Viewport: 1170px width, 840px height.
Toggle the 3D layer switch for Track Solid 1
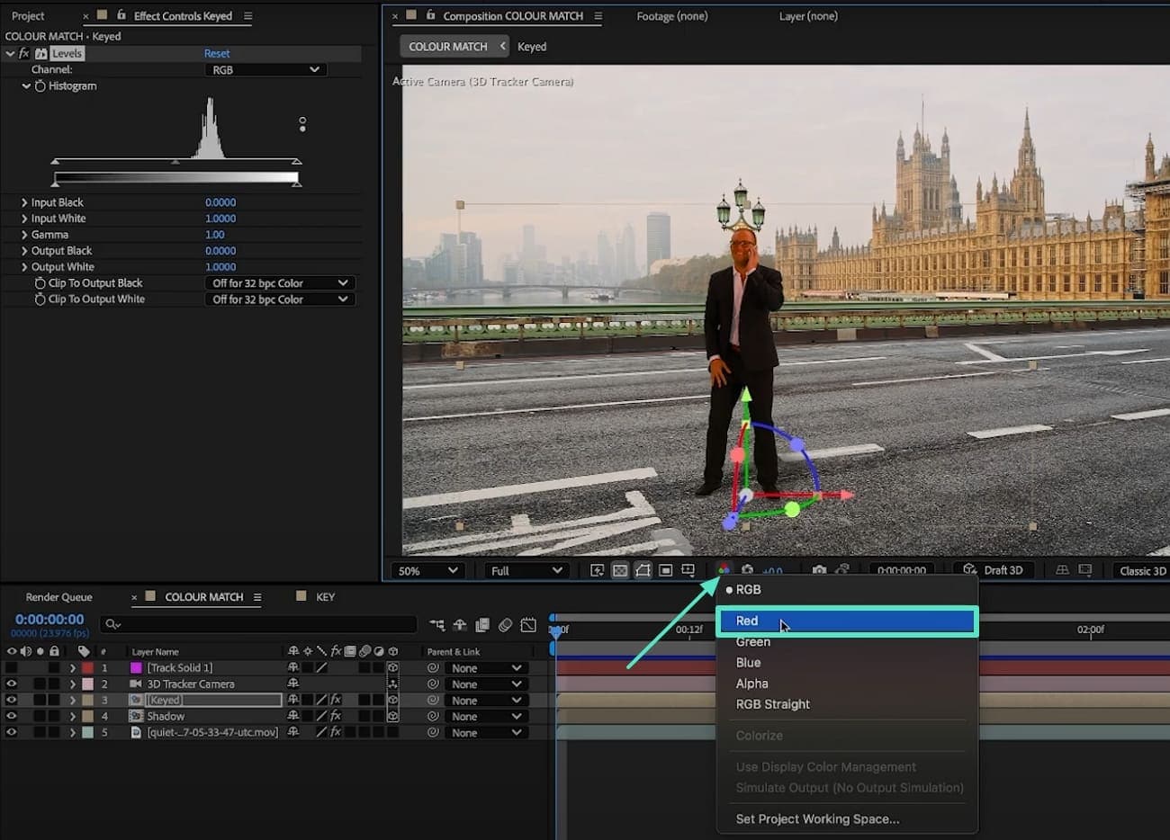392,668
